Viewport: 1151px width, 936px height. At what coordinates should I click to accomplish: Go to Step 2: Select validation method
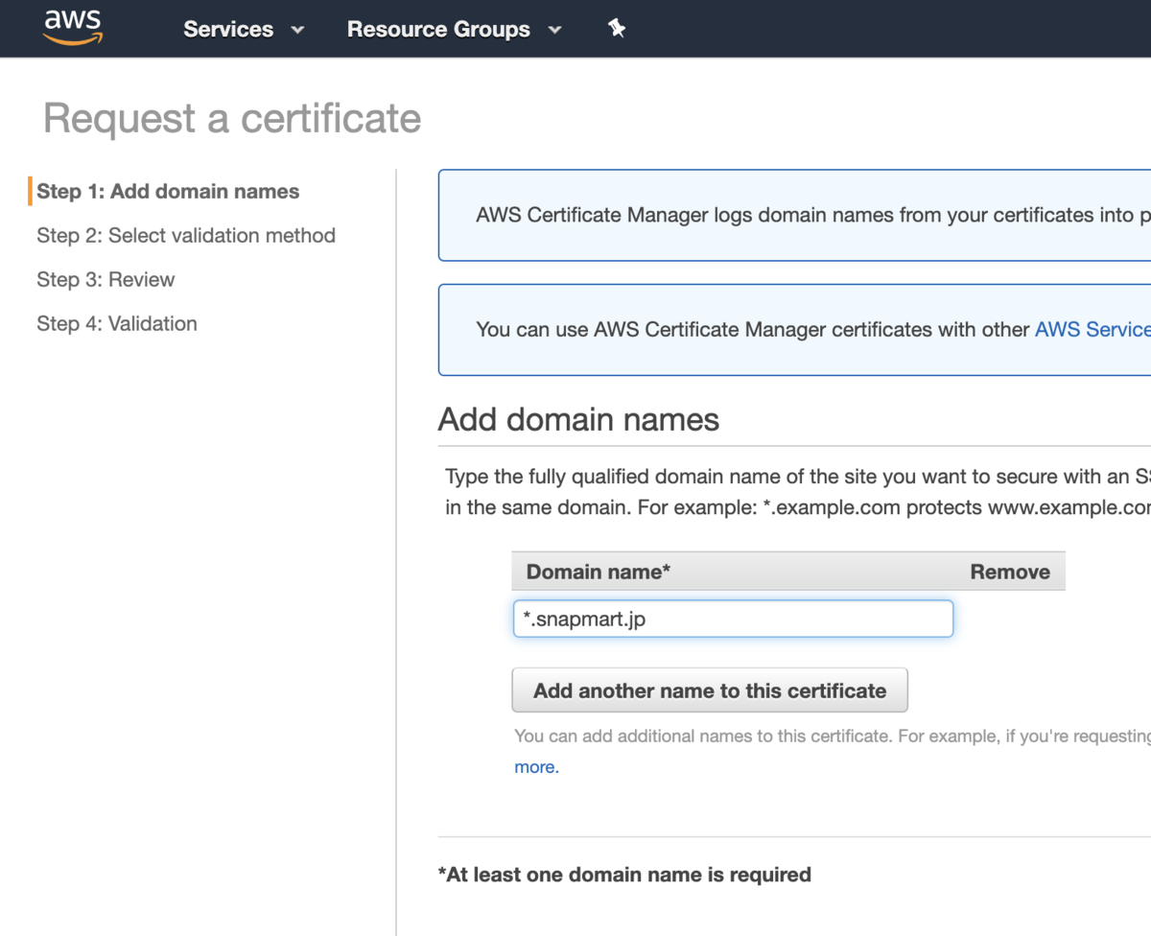pyautogui.click(x=186, y=236)
